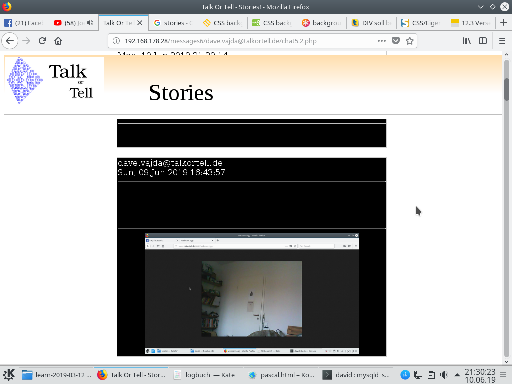
Task: Bookmark this page with the star icon
Action: pos(410,41)
